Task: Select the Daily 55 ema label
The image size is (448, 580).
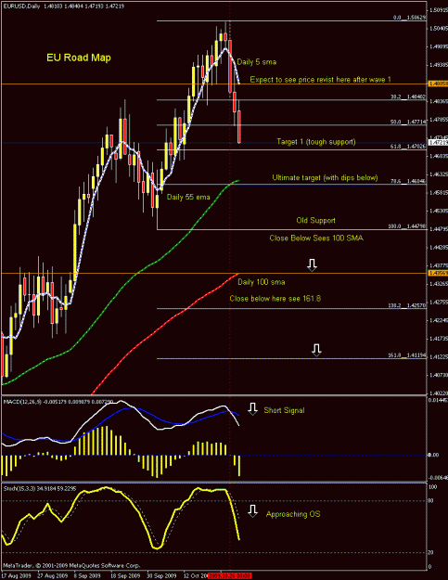Action: coord(188,197)
